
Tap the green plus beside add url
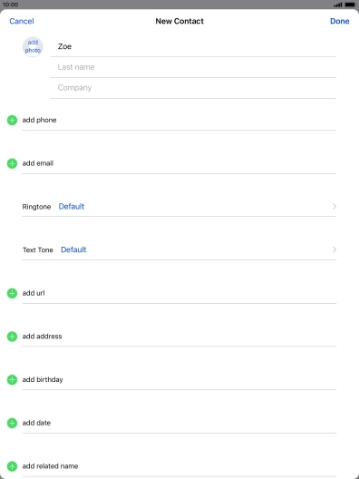[x=12, y=293]
